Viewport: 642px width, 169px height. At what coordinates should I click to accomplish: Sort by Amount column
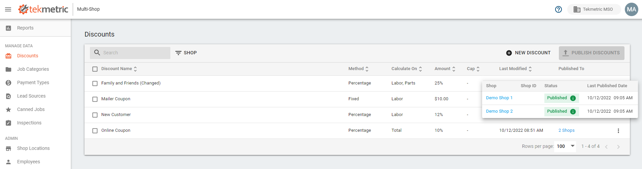pos(445,69)
